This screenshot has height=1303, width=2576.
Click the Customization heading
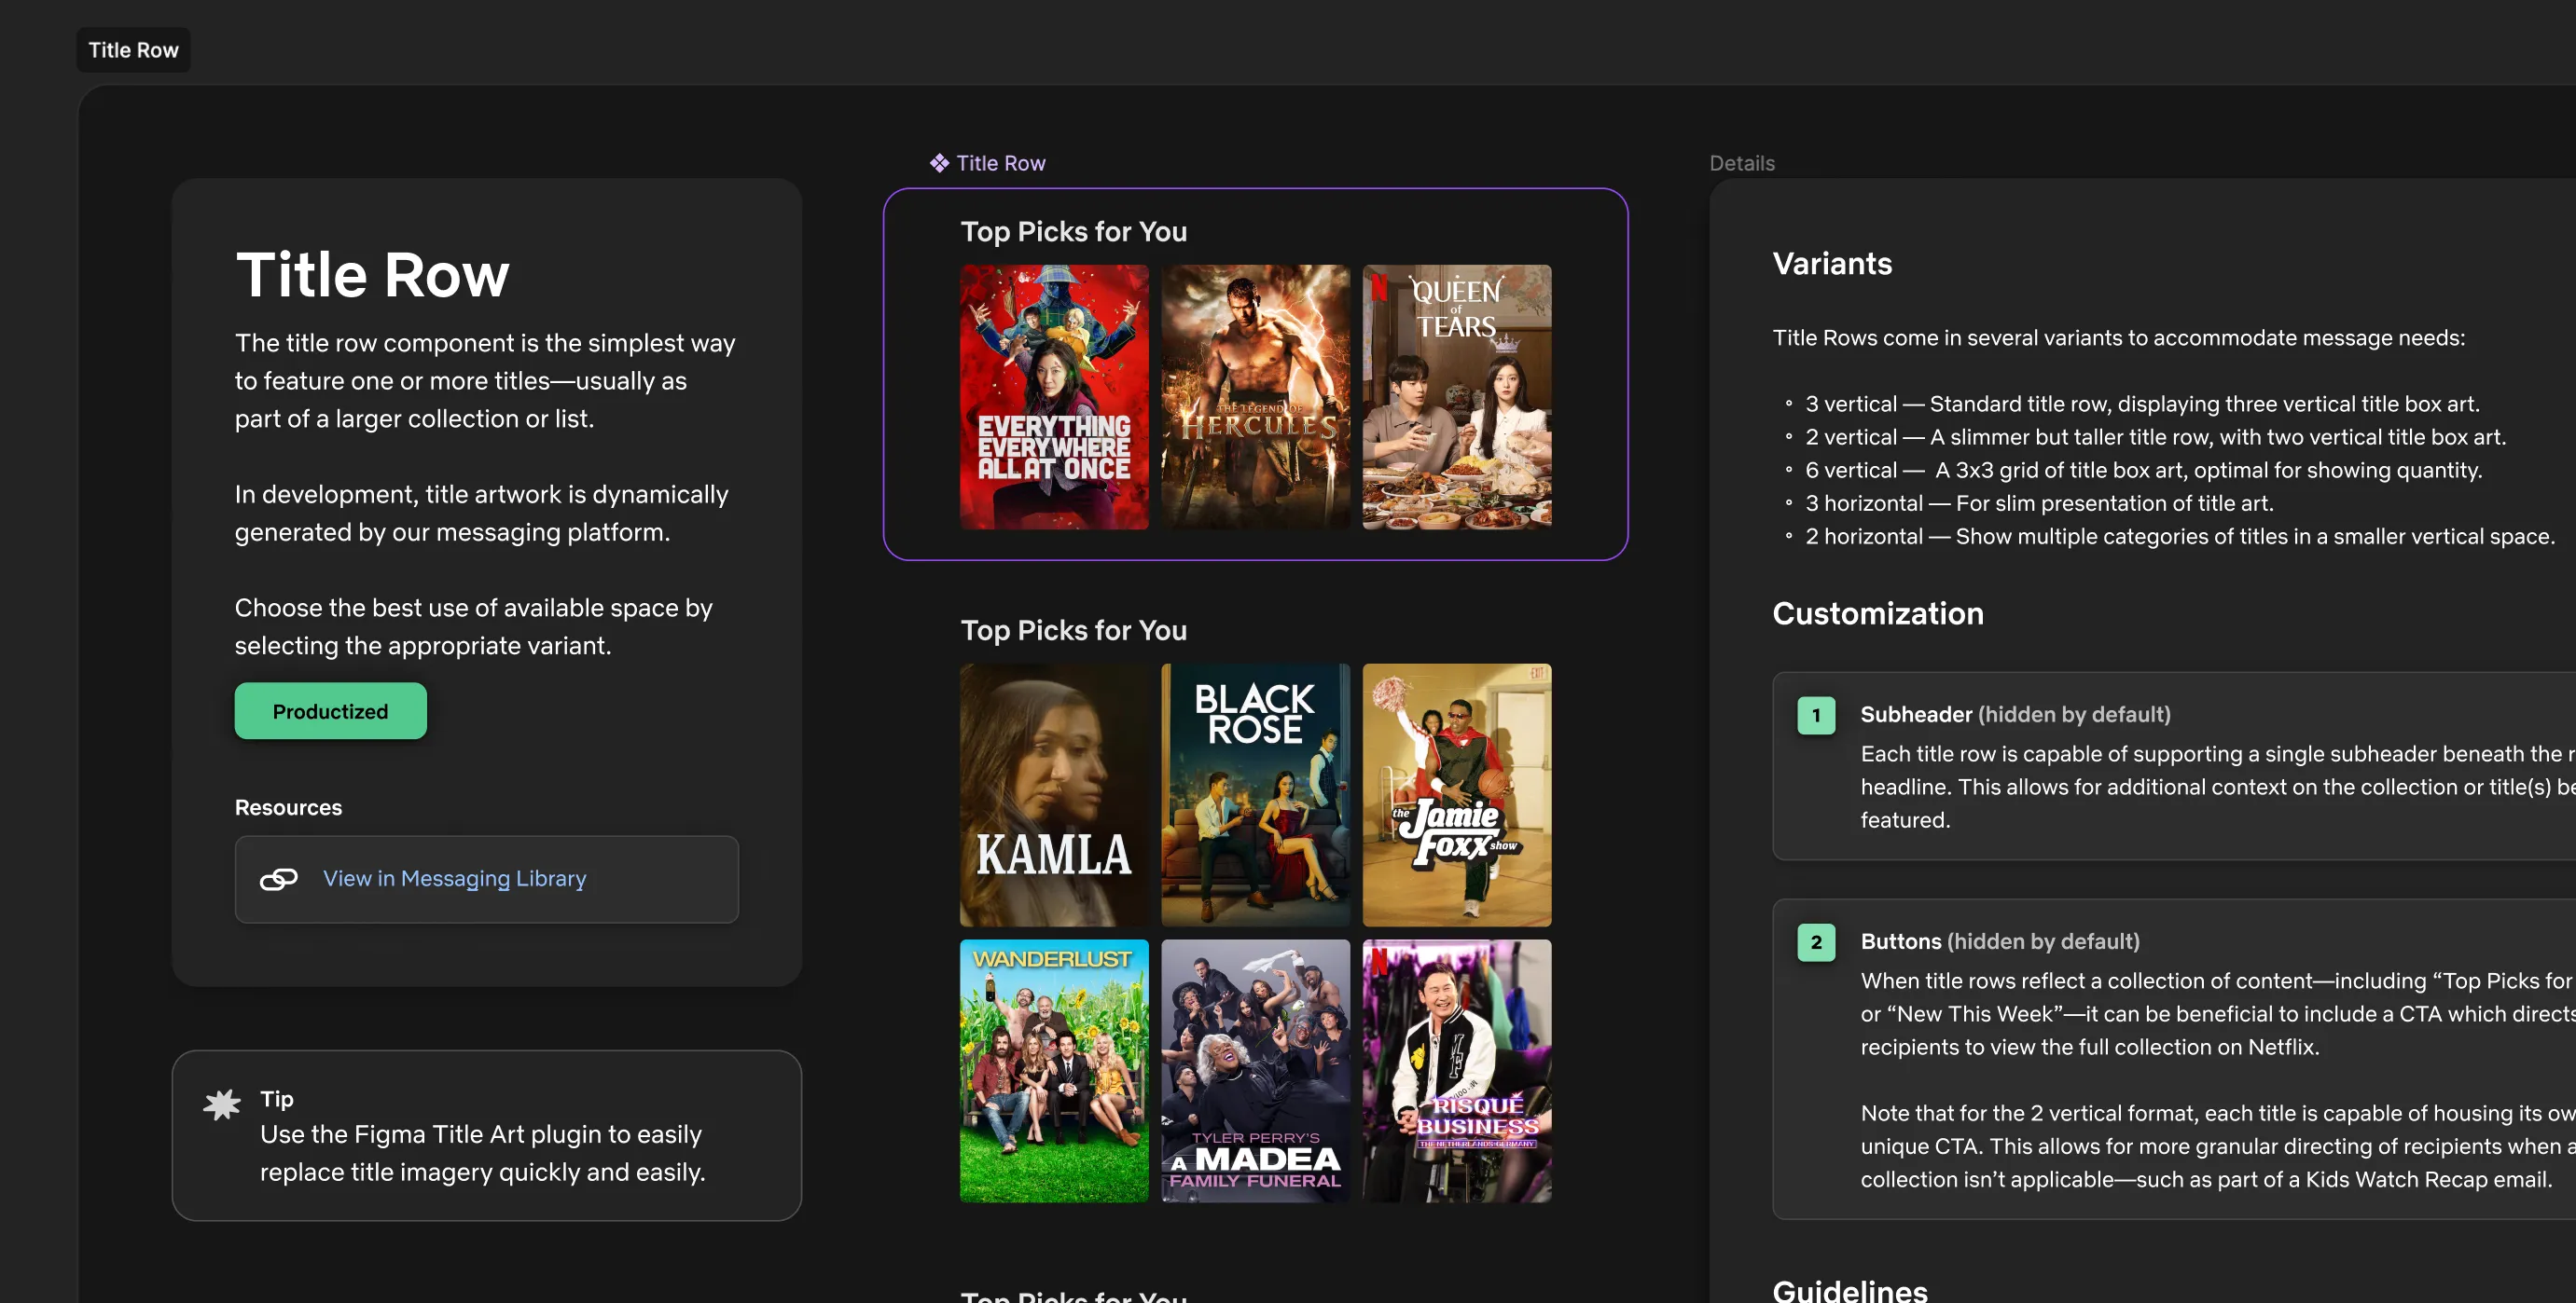pos(1878,613)
